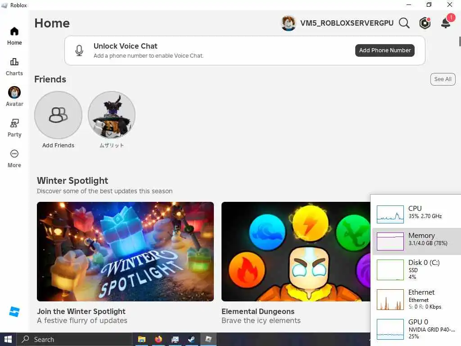Open the Avatar sidebar item

point(14,97)
